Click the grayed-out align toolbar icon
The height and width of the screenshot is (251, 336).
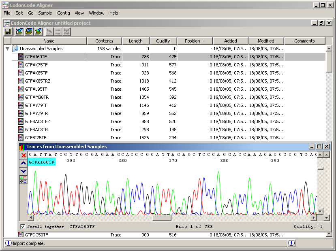58,32
